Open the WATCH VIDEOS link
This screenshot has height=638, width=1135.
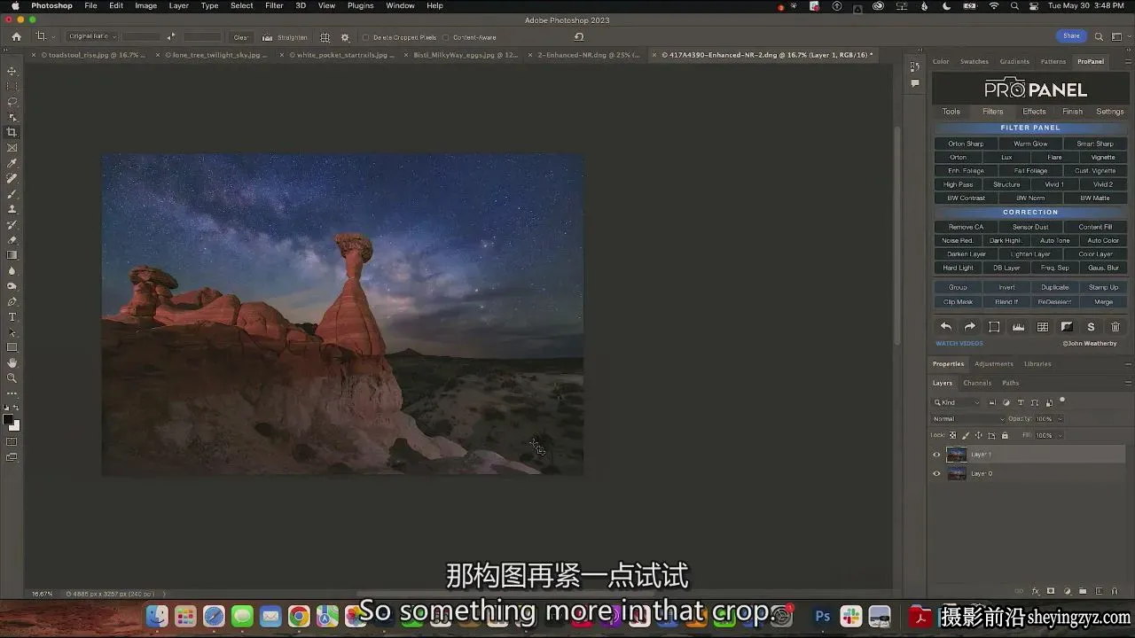(x=959, y=343)
